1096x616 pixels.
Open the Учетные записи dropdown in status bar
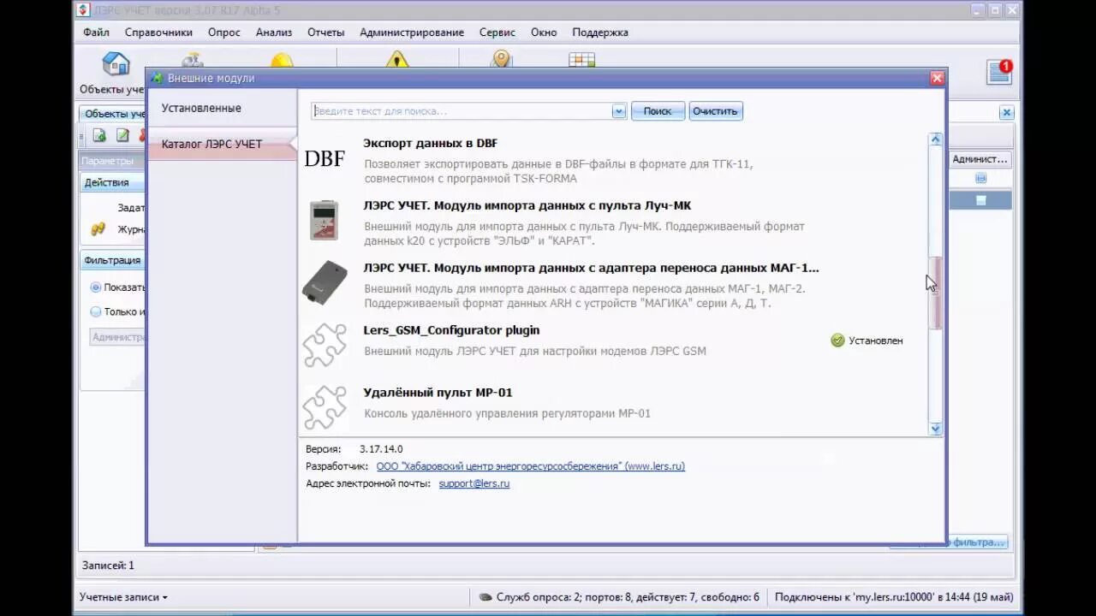(123, 597)
